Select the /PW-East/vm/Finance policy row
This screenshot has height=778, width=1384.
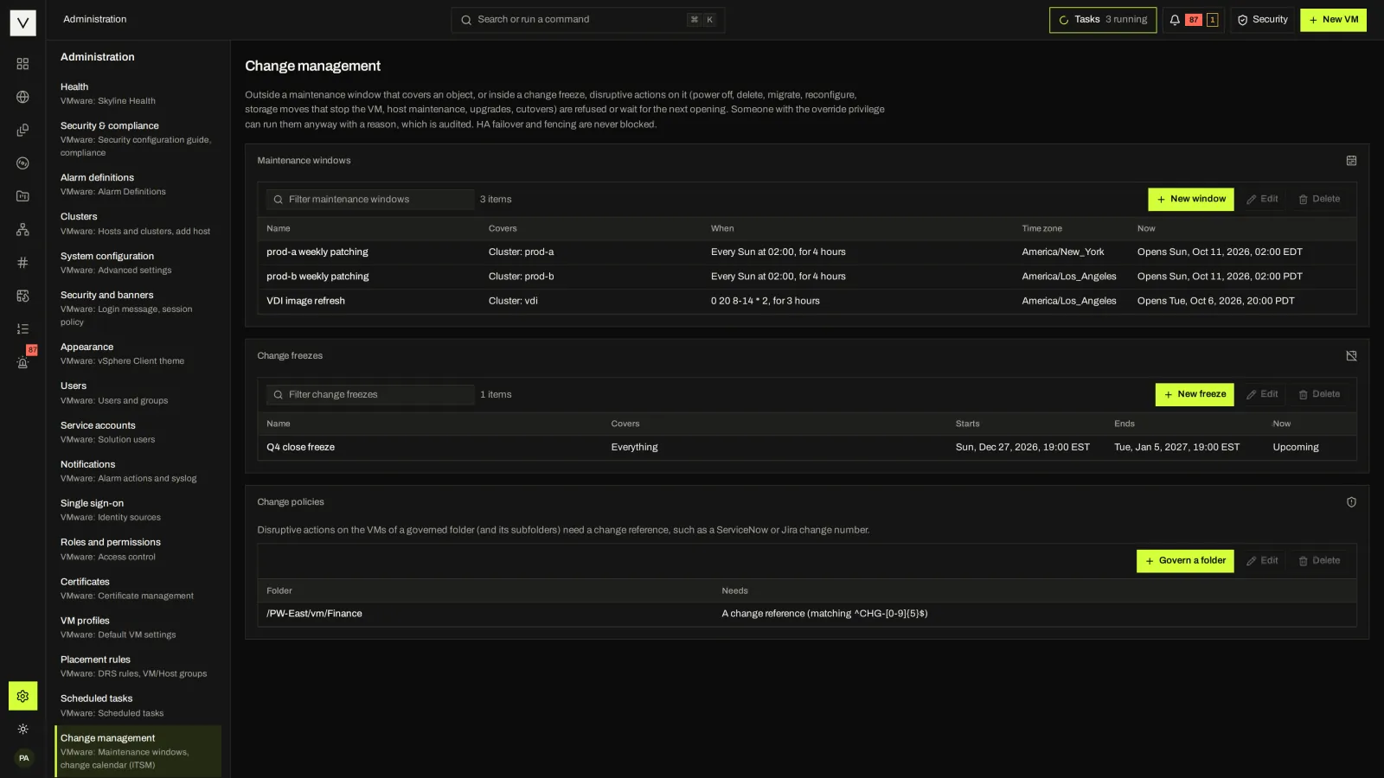click(x=806, y=614)
